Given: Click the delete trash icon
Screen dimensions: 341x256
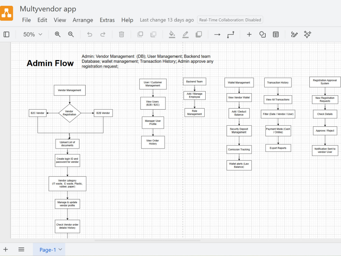Looking at the screenshot, I should (122, 34).
